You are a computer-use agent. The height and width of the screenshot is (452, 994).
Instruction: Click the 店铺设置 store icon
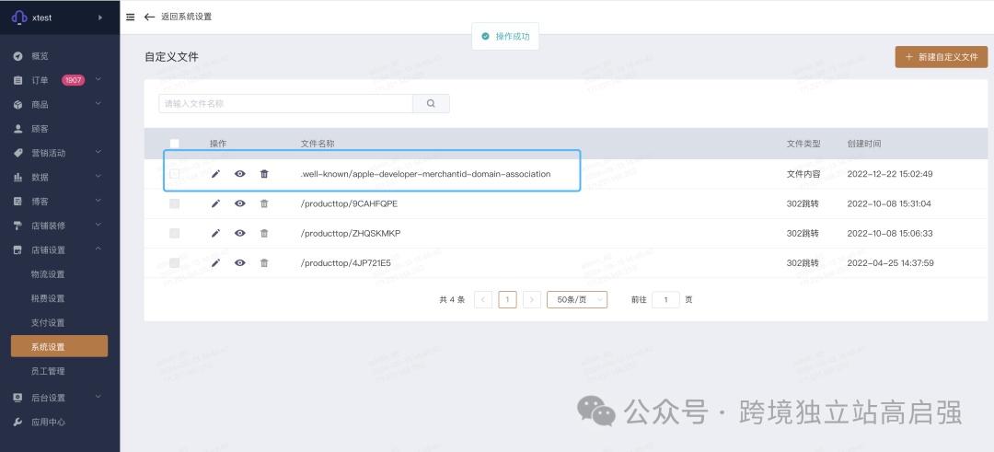coord(18,249)
